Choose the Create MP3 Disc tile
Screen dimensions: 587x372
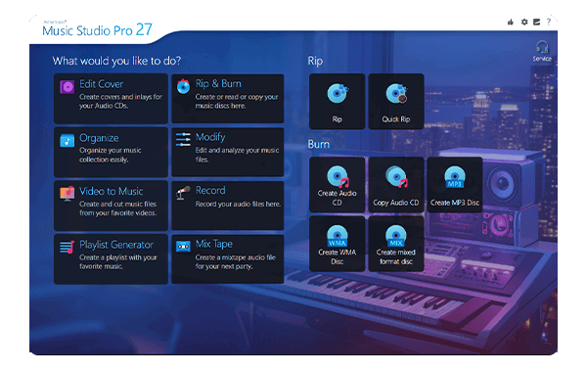point(455,185)
